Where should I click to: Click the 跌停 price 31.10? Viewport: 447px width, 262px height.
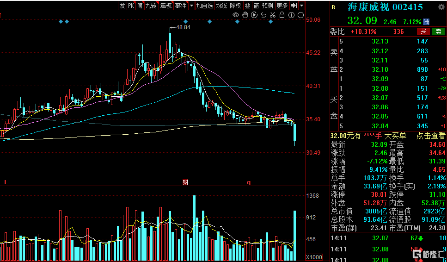coord(437,195)
